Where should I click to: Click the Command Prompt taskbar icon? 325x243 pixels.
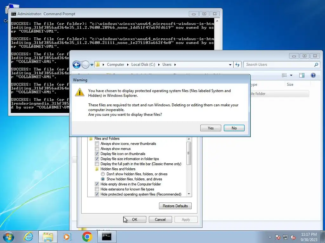click(106, 237)
